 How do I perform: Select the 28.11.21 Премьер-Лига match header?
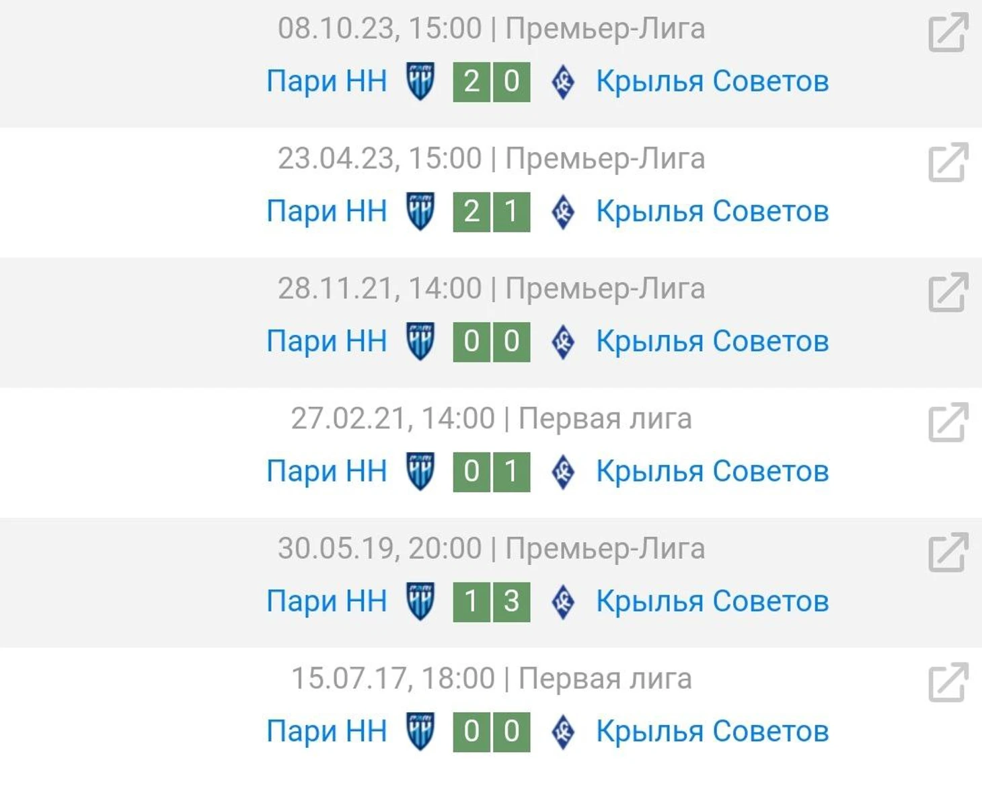point(491,289)
